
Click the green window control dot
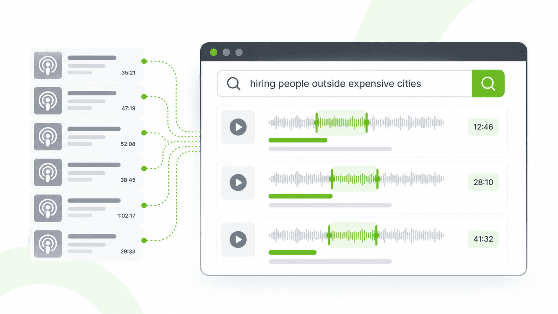[x=214, y=52]
